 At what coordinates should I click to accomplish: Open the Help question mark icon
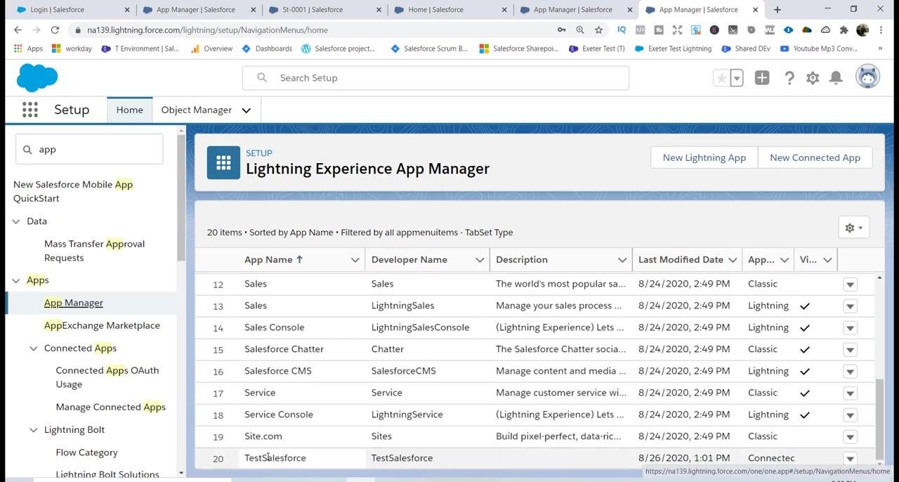pyautogui.click(x=789, y=78)
